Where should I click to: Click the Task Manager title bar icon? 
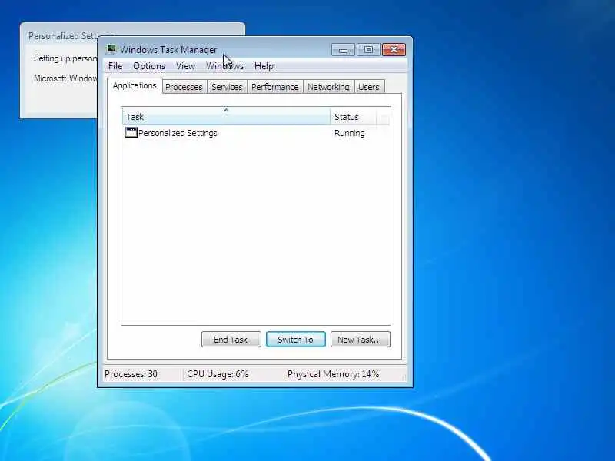(111, 49)
